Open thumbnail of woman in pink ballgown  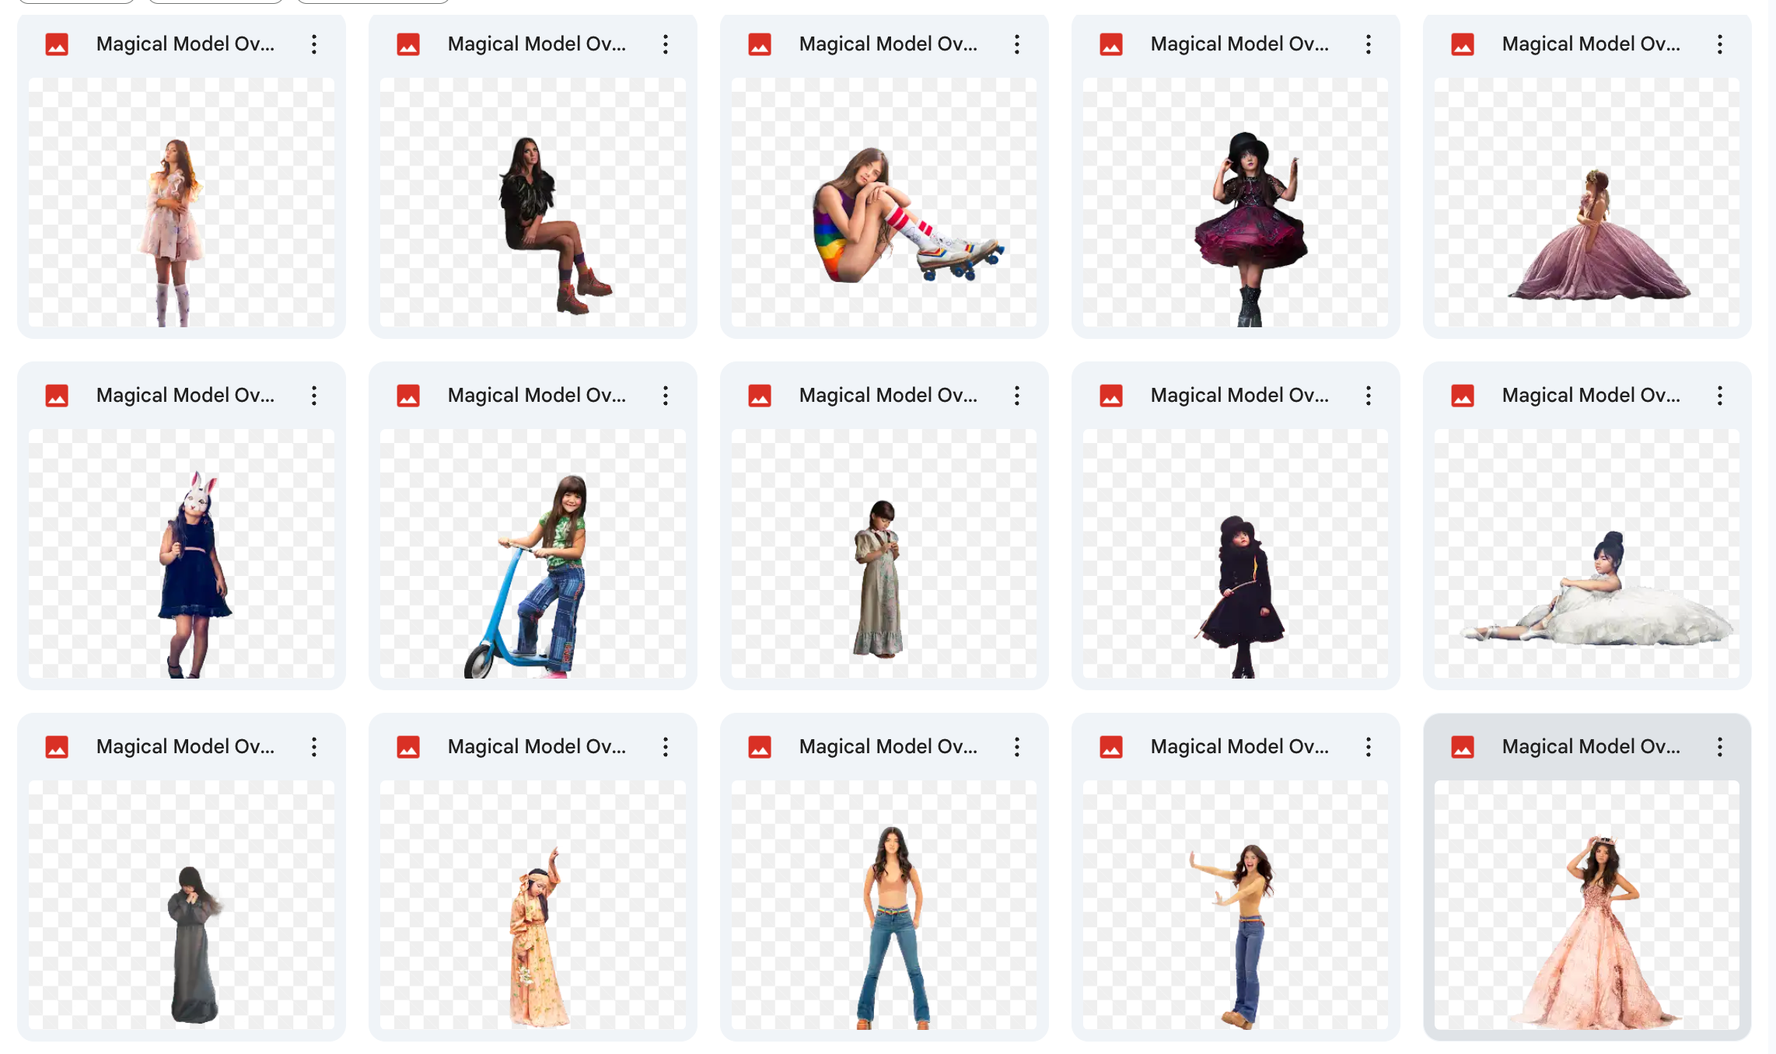[1587, 905]
